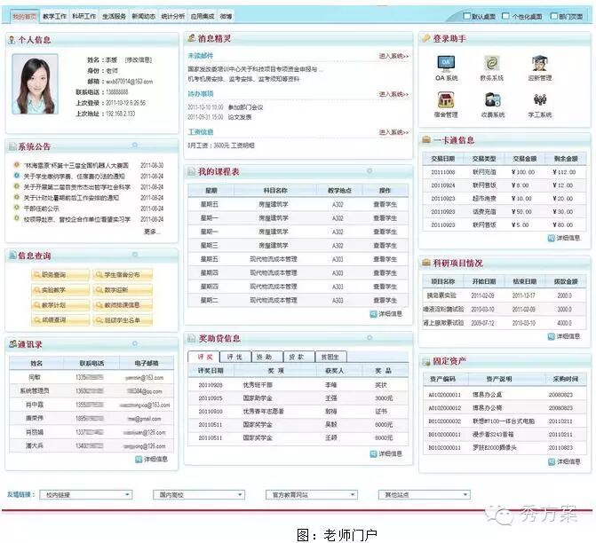The image size is (596, 543).
Task: Click 查看学生 in 星期三 course row
Action: click(385, 246)
